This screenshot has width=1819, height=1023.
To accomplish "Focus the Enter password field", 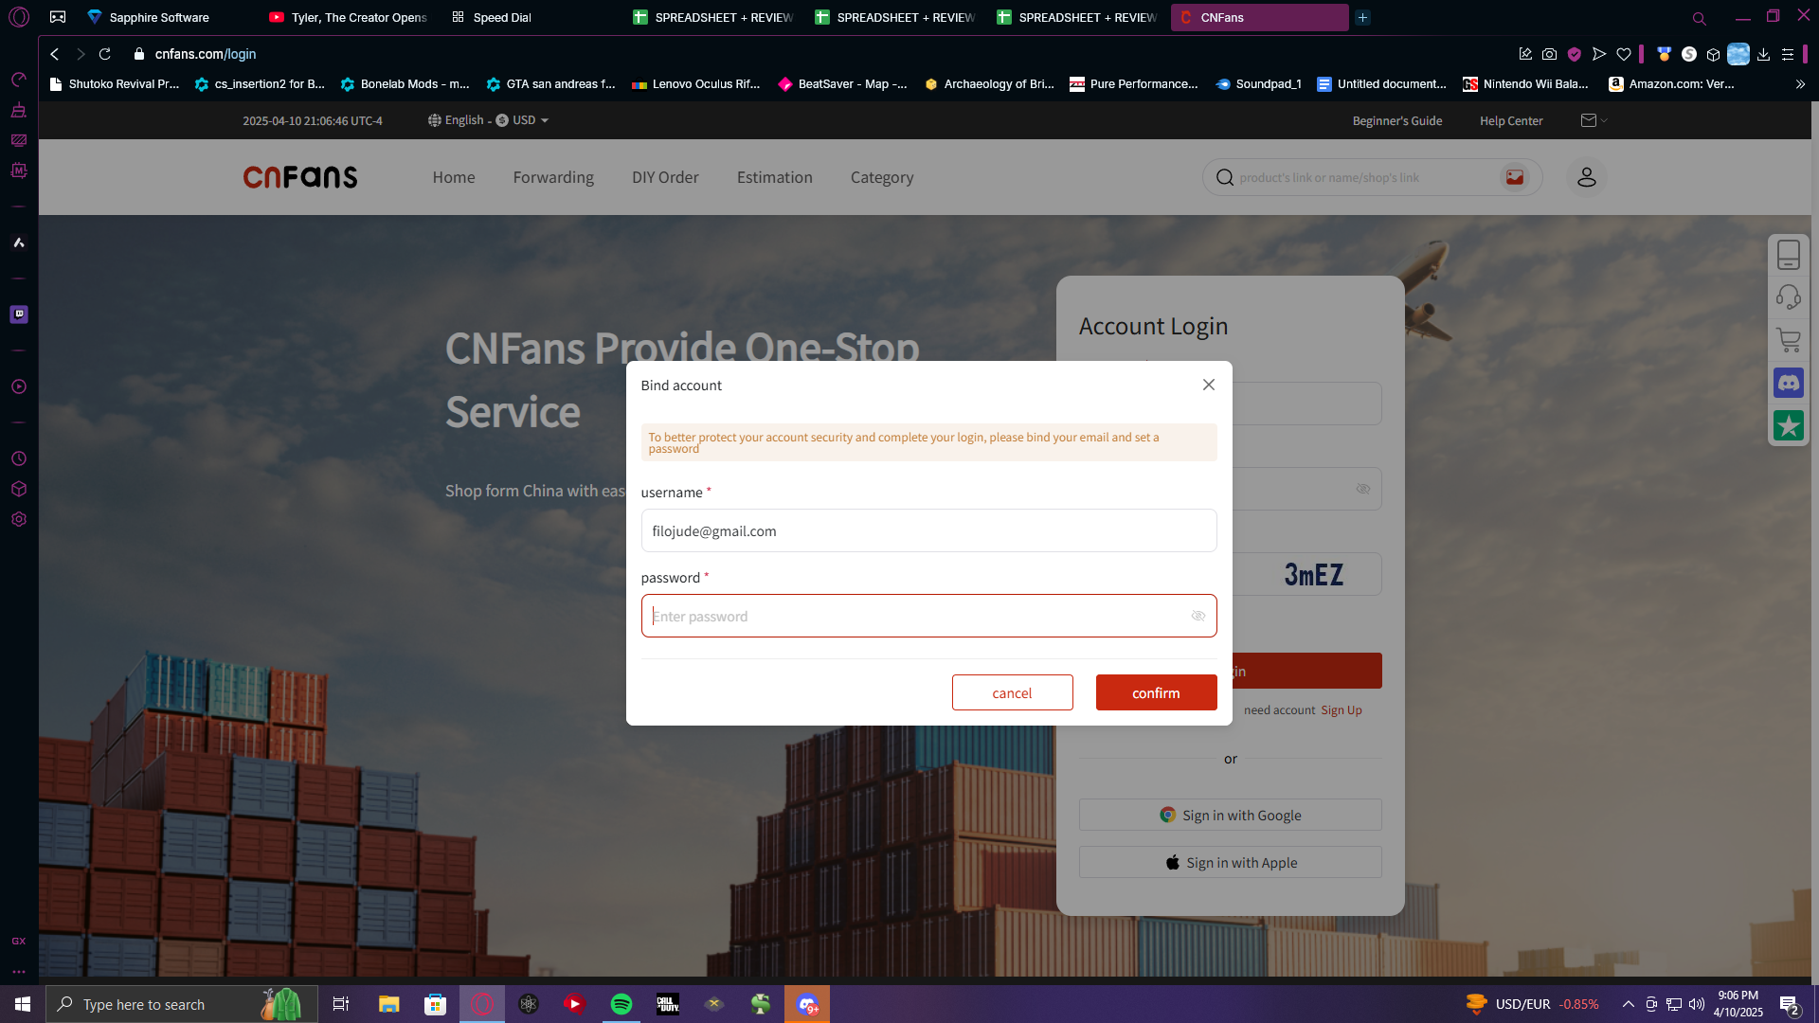I will point(914,616).
